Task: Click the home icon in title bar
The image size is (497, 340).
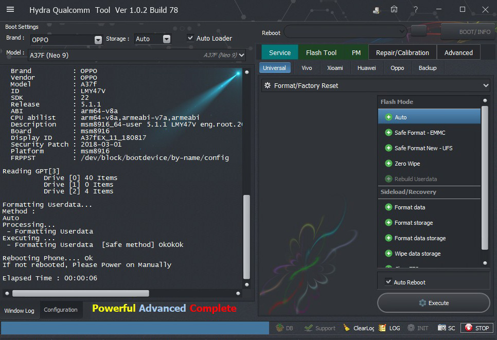Action: (x=394, y=9)
